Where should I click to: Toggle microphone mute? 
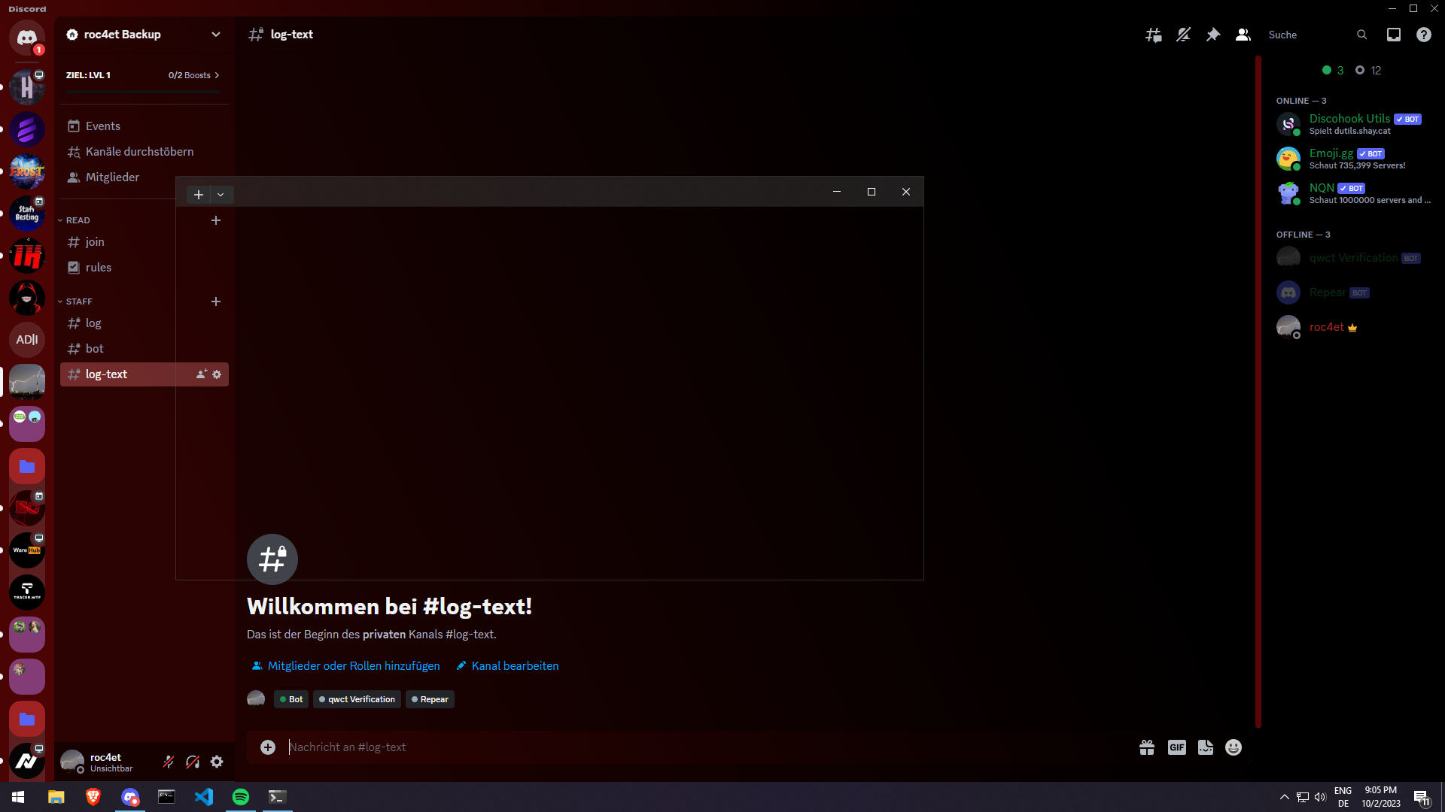(169, 762)
